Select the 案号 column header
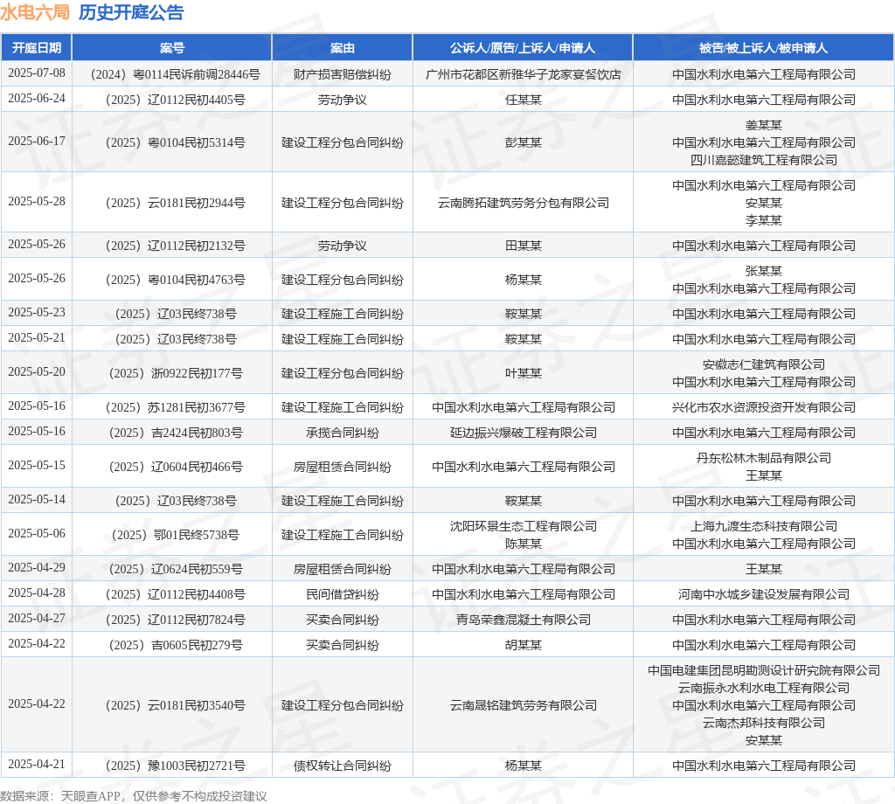The width and height of the screenshot is (895, 804). (x=172, y=48)
